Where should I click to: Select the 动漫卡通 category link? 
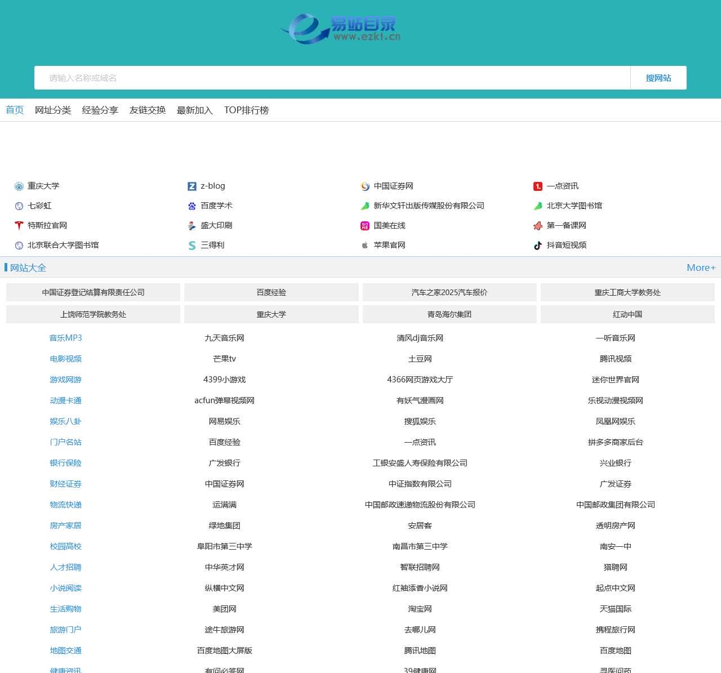(x=65, y=400)
